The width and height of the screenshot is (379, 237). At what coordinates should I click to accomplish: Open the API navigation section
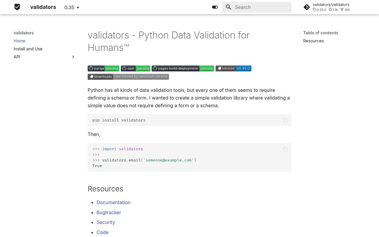[17, 57]
